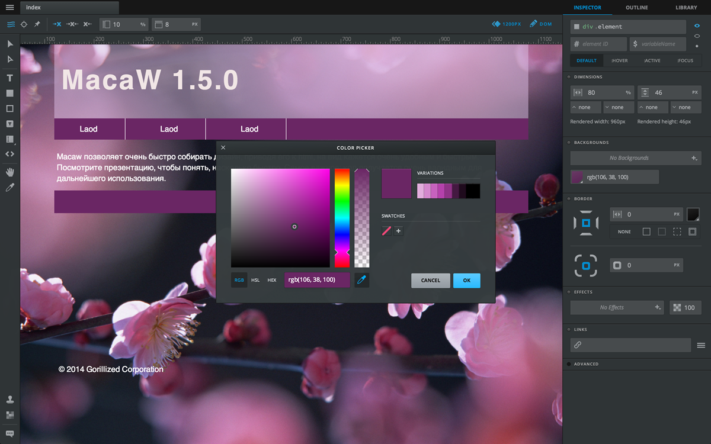Switch to the Library tab

(x=686, y=8)
